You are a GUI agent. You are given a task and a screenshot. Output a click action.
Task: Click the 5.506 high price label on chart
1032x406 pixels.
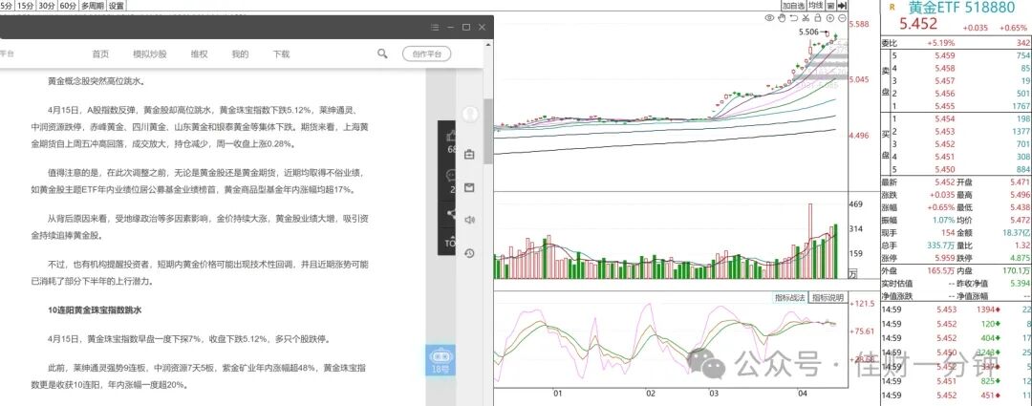tap(808, 32)
